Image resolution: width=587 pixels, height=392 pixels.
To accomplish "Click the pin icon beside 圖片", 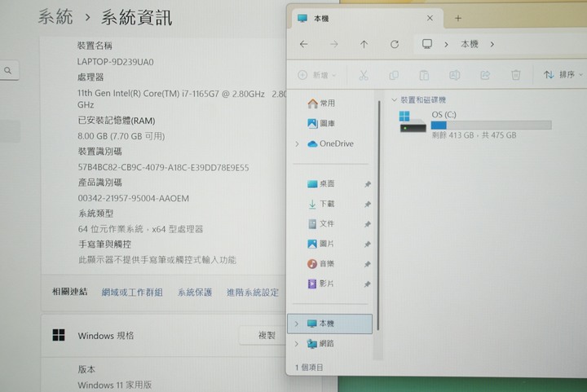I will 368,244.
